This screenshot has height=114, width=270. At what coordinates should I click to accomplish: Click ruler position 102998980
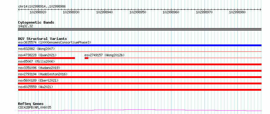238,12
